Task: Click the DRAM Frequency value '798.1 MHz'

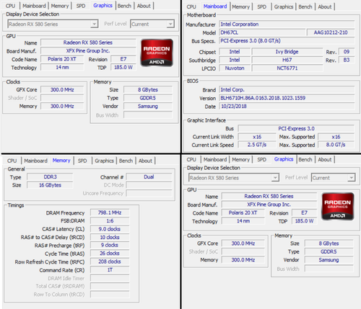Action: point(110,212)
